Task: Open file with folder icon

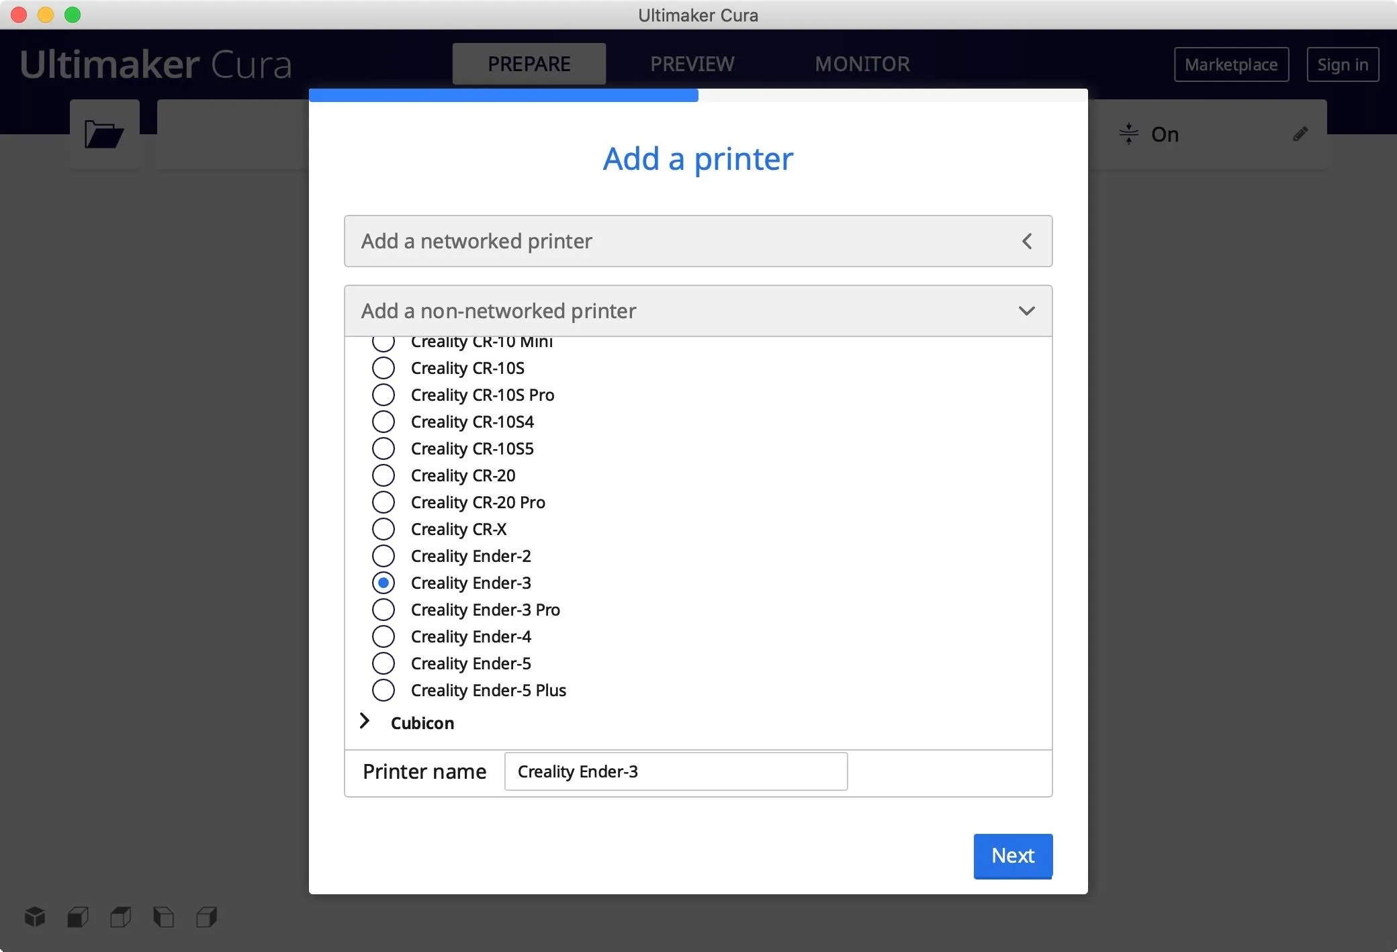Action: click(104, 134)
